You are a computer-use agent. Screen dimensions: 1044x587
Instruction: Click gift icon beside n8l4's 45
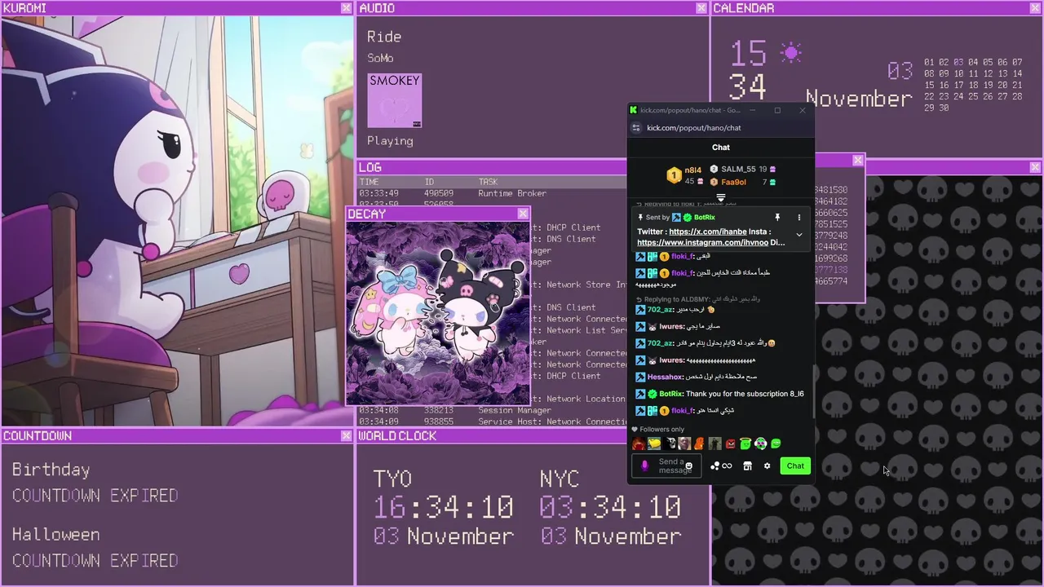(700, 181)
